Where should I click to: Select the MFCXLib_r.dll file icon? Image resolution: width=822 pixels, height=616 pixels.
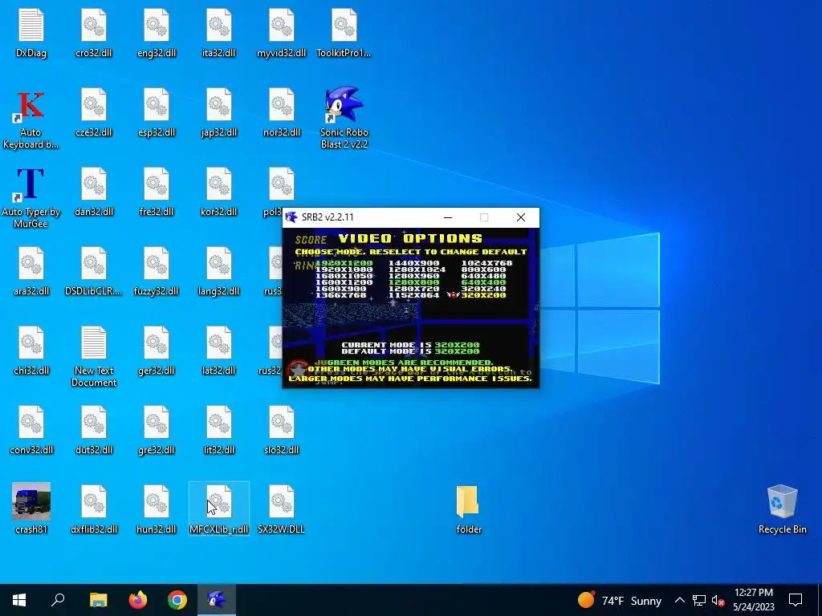click(x=218, y=502)
